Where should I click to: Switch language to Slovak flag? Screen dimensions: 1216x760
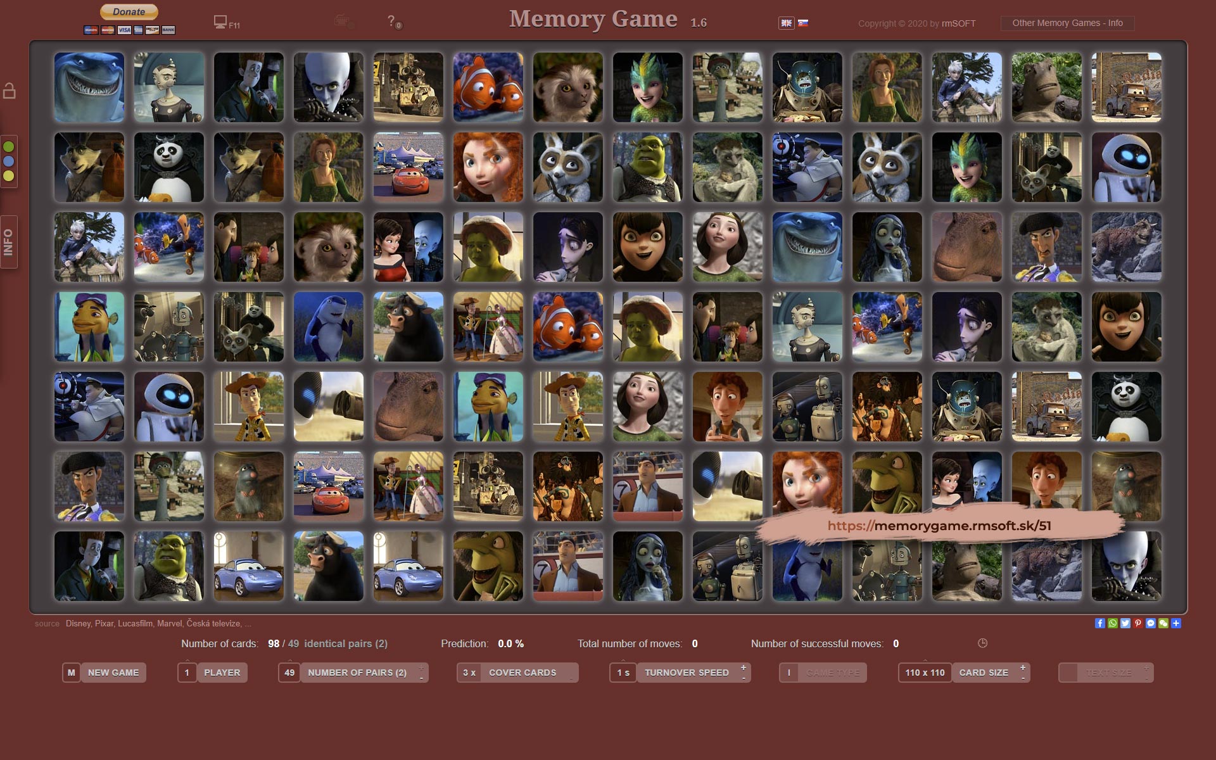pos(802,23)
